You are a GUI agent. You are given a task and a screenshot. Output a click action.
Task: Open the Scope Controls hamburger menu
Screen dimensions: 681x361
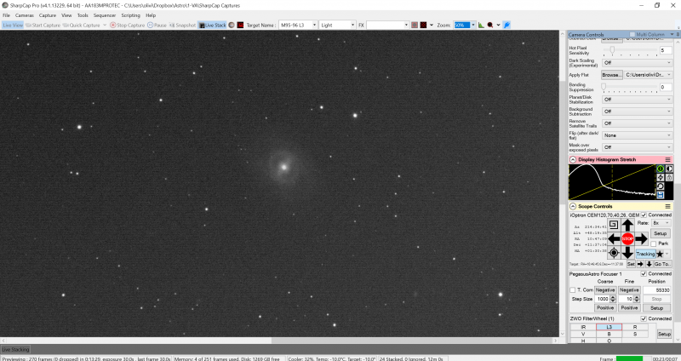667,206
